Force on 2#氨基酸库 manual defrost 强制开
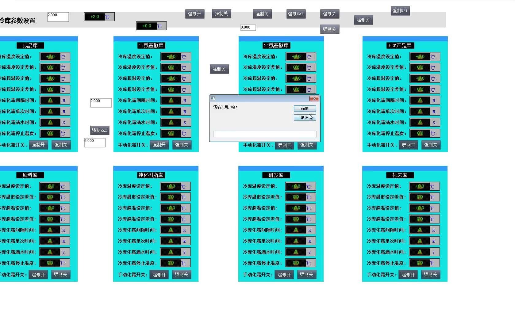The height and width of the screenshot is (331, 530). [284, 145]
